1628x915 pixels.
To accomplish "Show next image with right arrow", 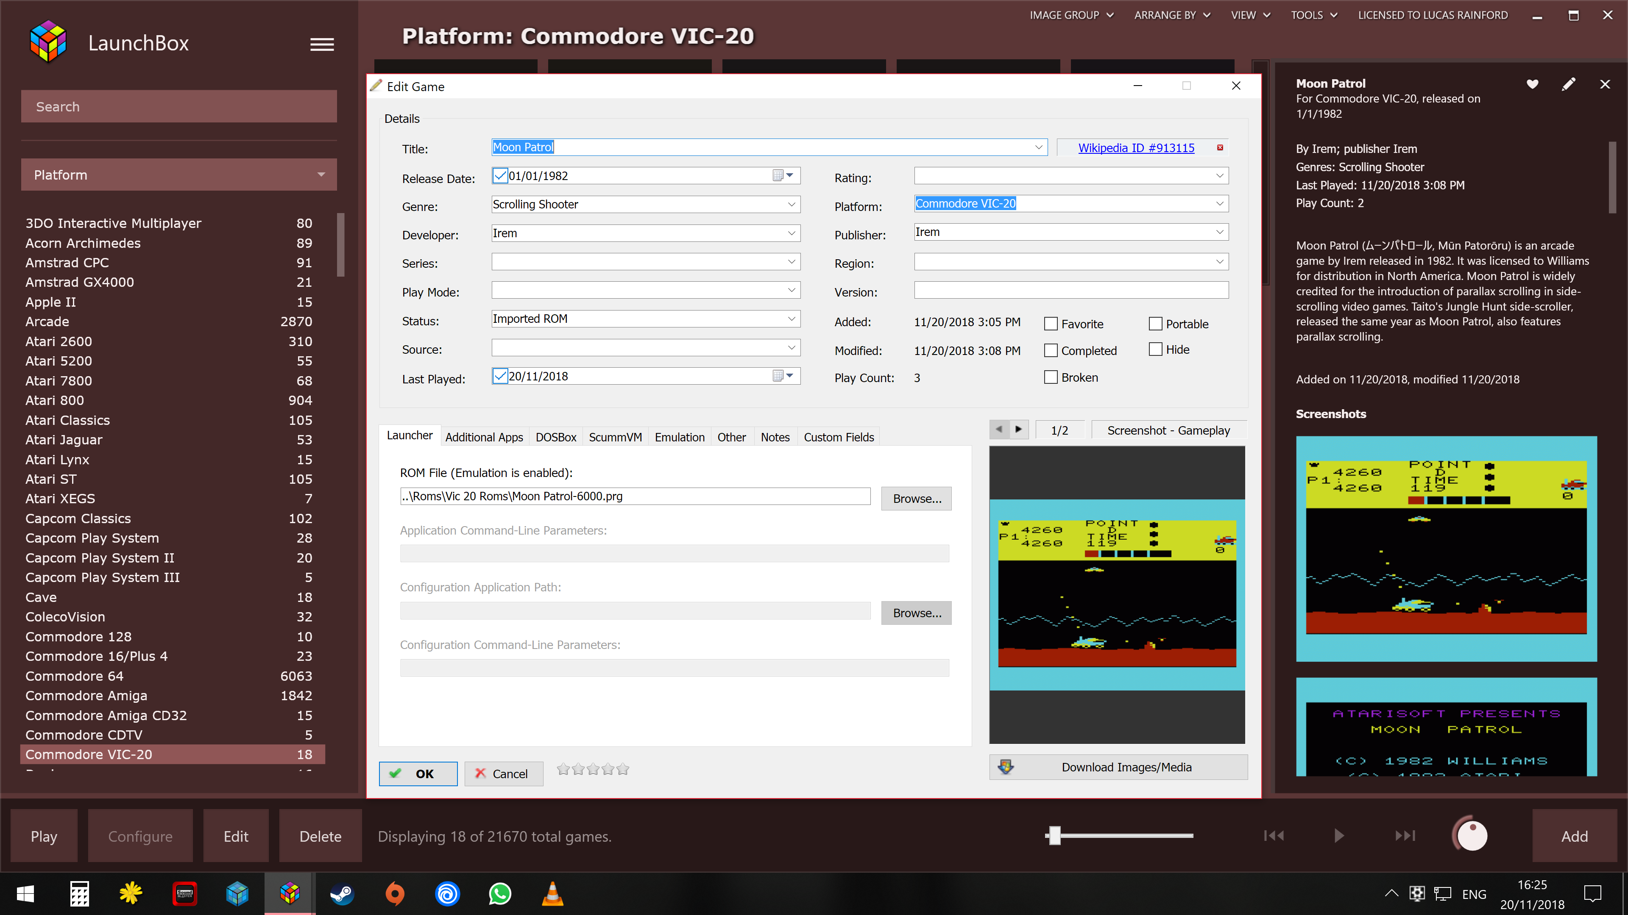I will [1019, 430].
